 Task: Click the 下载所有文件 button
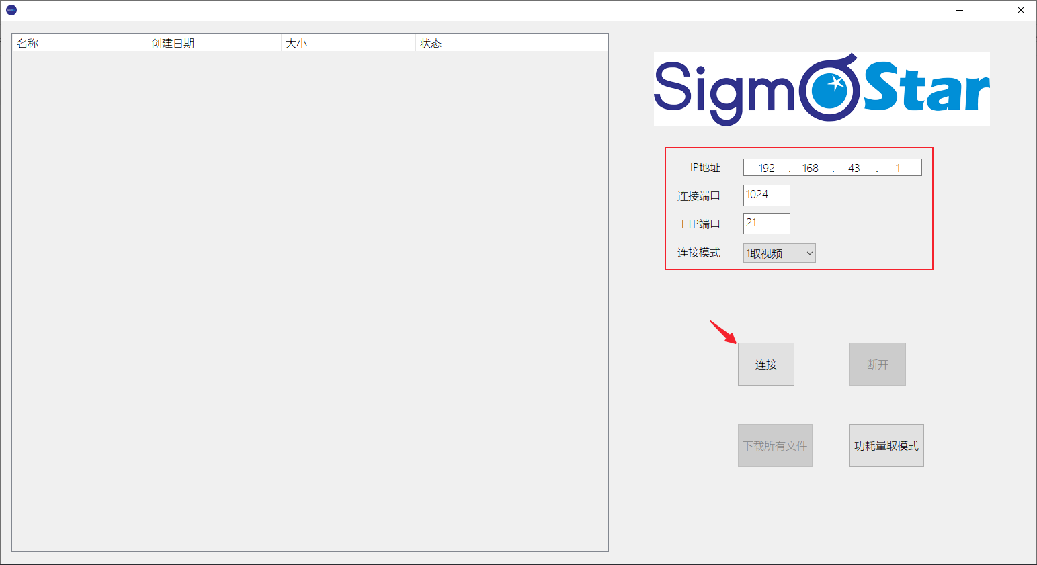(775, 445)
